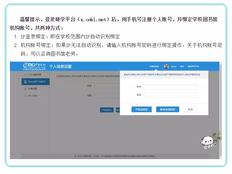Click the 个人信息设置 sidebar icon
232x174 pixels.
(25, 75)
